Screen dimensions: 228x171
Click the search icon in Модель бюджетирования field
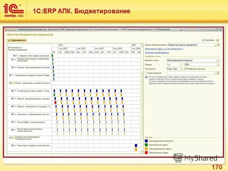[218, 45]
